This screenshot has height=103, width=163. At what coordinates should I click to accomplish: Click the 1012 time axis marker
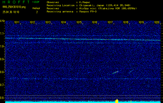[x=32, y=22]
